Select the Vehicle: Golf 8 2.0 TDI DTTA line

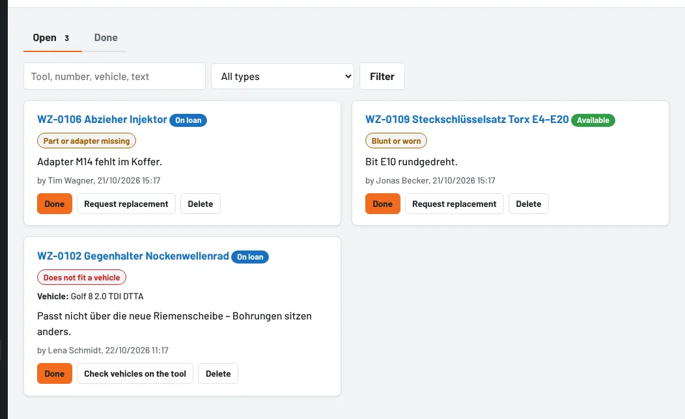point(91,296)
